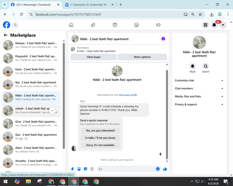This screenshot has height=186, width=233.
Task: Expand Privacy & support section
Action: (x=199, y=105)
